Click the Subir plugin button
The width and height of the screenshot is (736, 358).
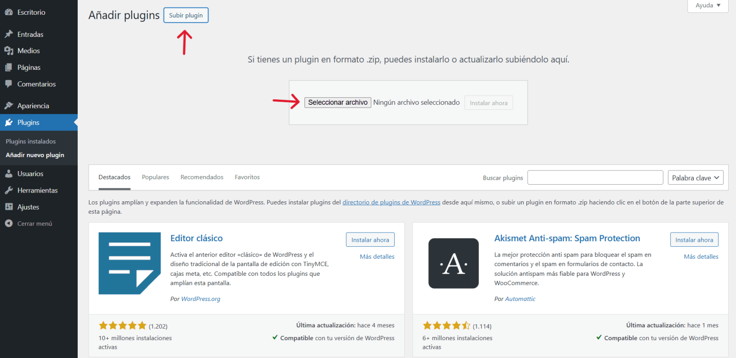(x=186, y=15)
